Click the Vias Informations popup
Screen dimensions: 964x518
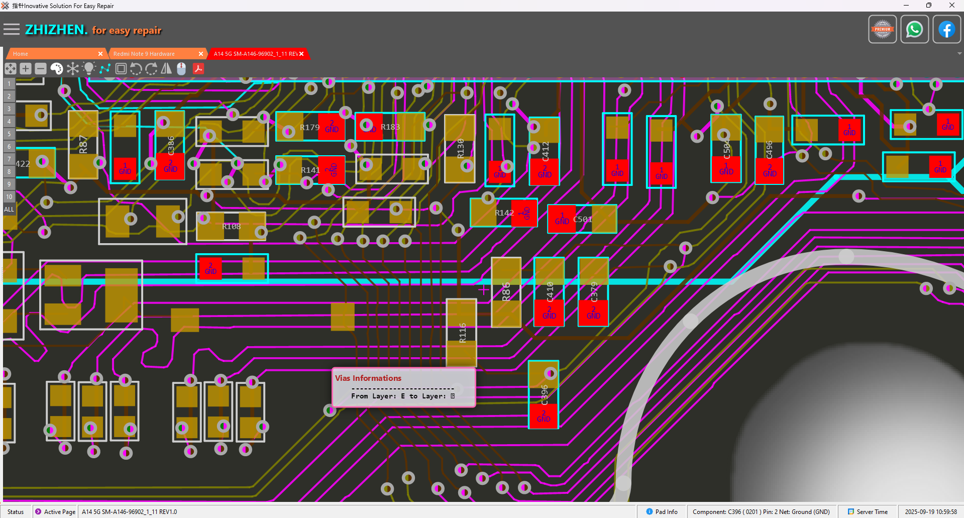tap(403, 387)
